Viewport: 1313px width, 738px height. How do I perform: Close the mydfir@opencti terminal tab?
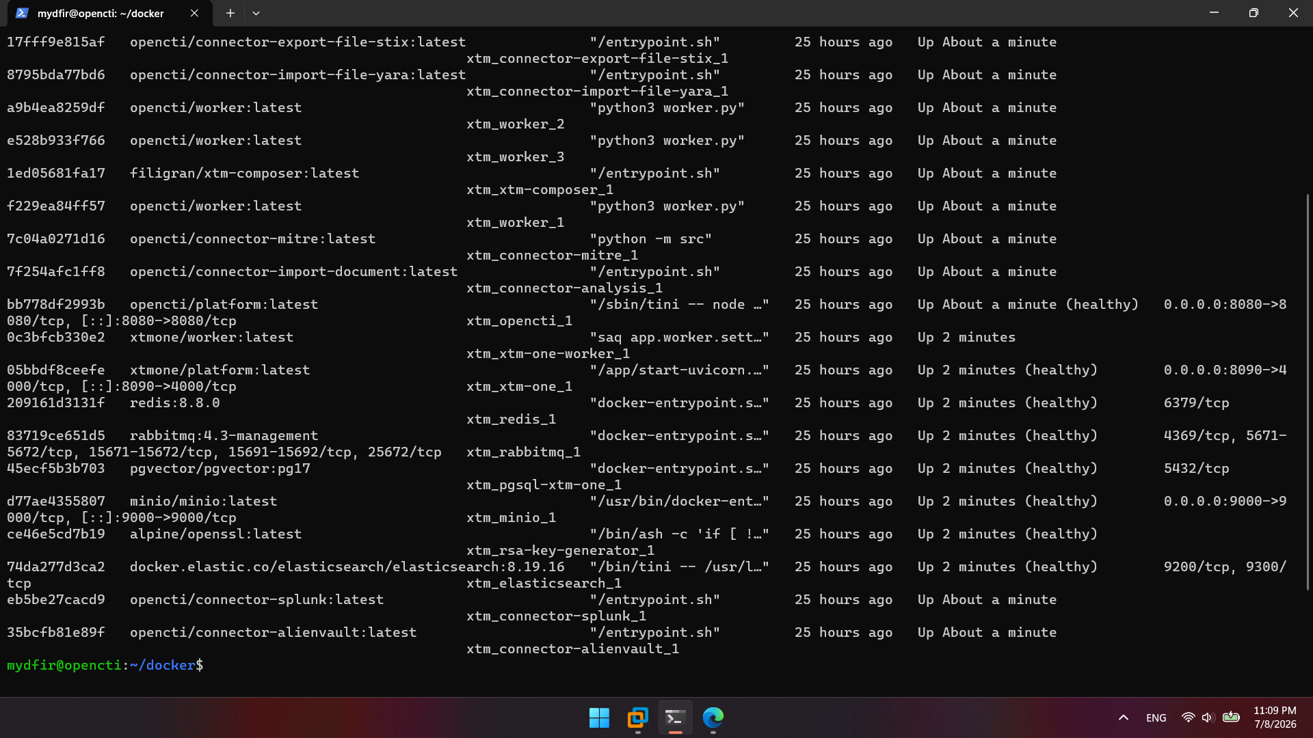point(194,13)
